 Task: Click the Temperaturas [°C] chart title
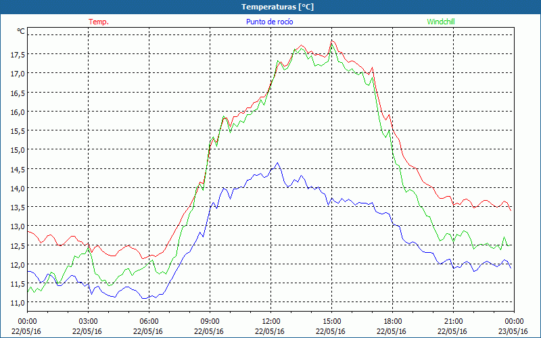277,7
